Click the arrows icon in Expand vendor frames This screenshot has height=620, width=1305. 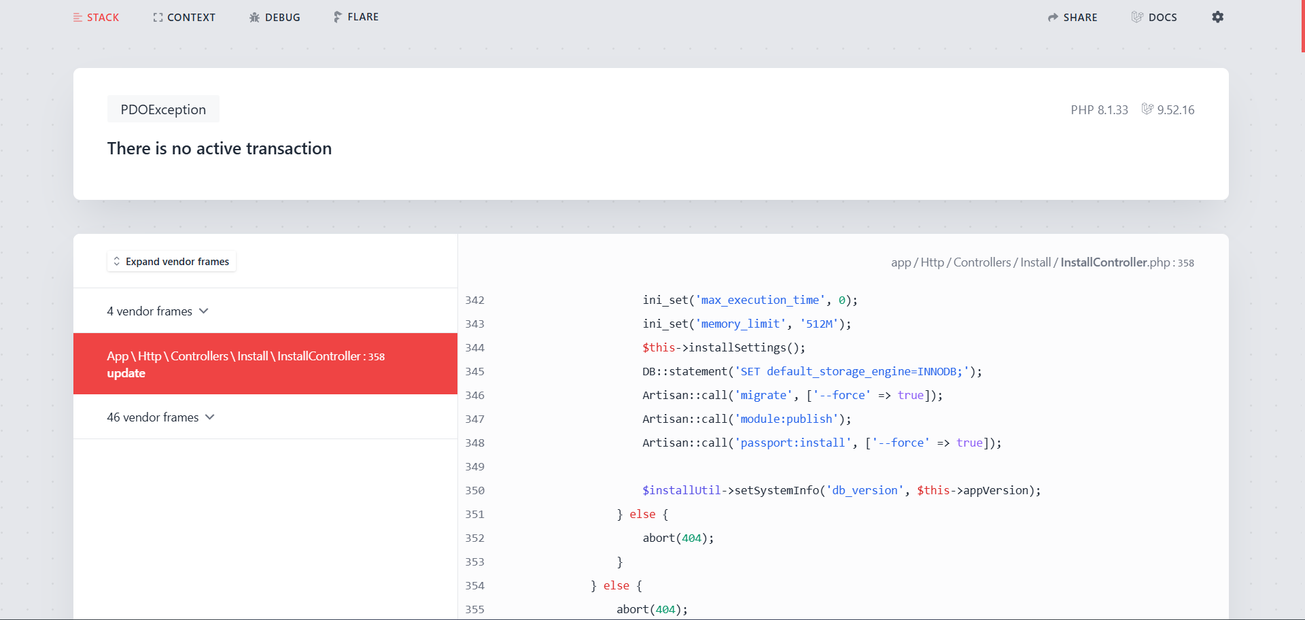[117, 262]
